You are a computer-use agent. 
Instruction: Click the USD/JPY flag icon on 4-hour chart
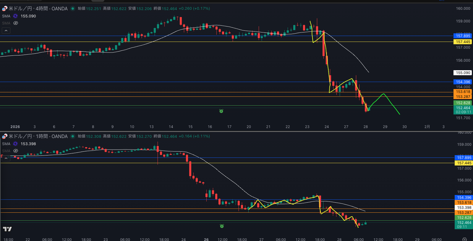pyautogui.click(x=4, y=9)
